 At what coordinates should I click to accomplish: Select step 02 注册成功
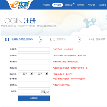(x=59, y=40)
